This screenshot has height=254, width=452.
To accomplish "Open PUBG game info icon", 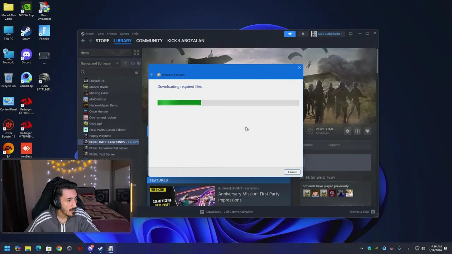I will 357,131.
